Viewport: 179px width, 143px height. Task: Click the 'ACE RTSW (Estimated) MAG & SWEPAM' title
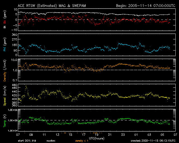52,6
